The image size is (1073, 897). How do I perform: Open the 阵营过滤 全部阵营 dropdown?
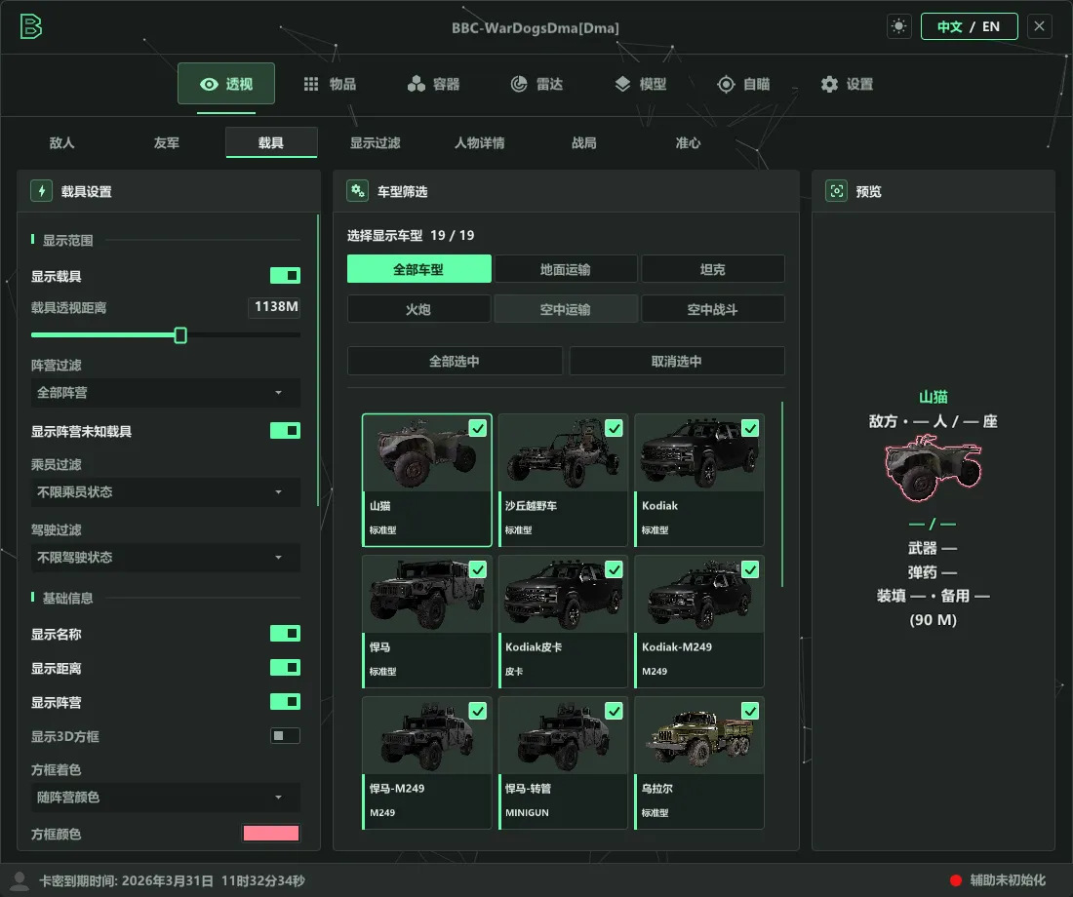point(166,393)
